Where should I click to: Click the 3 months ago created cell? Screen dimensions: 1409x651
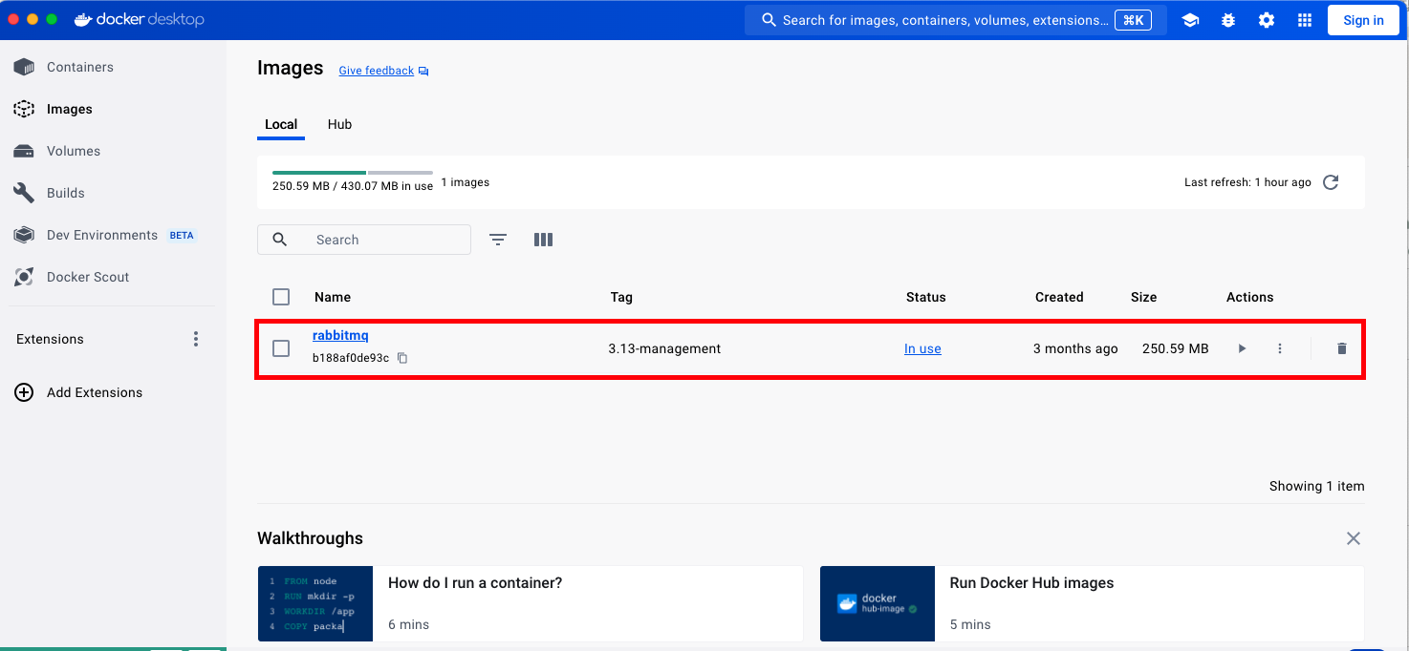click(x=1075, y=348)
